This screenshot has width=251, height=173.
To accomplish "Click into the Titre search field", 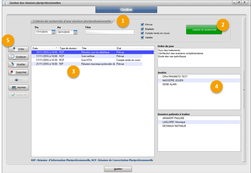I will pyautogui.click(x=109, y=32).
